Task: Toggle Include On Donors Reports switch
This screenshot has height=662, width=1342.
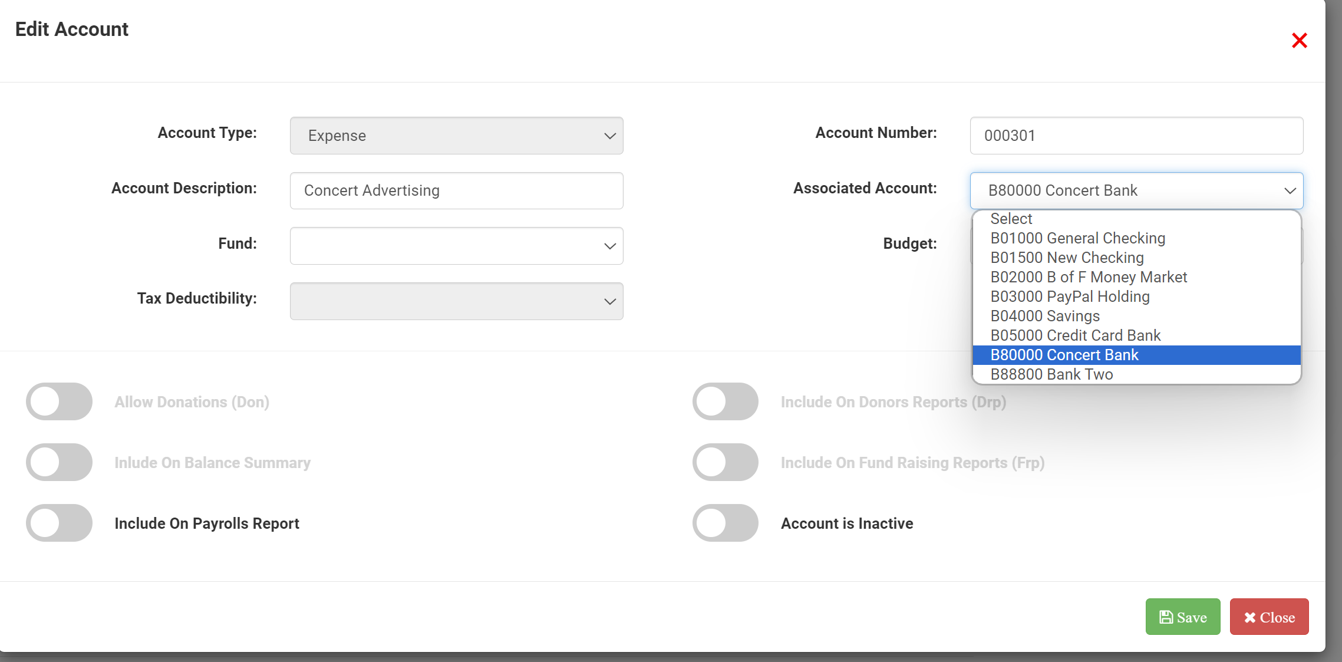Action: click(725, 401)
